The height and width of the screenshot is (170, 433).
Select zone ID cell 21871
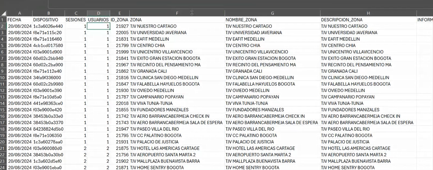click(x=120, y=168)
